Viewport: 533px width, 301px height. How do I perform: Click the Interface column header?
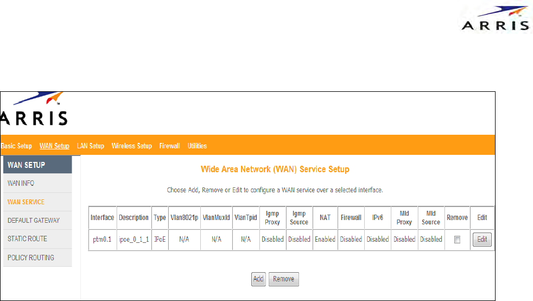(x=102, y=218)
